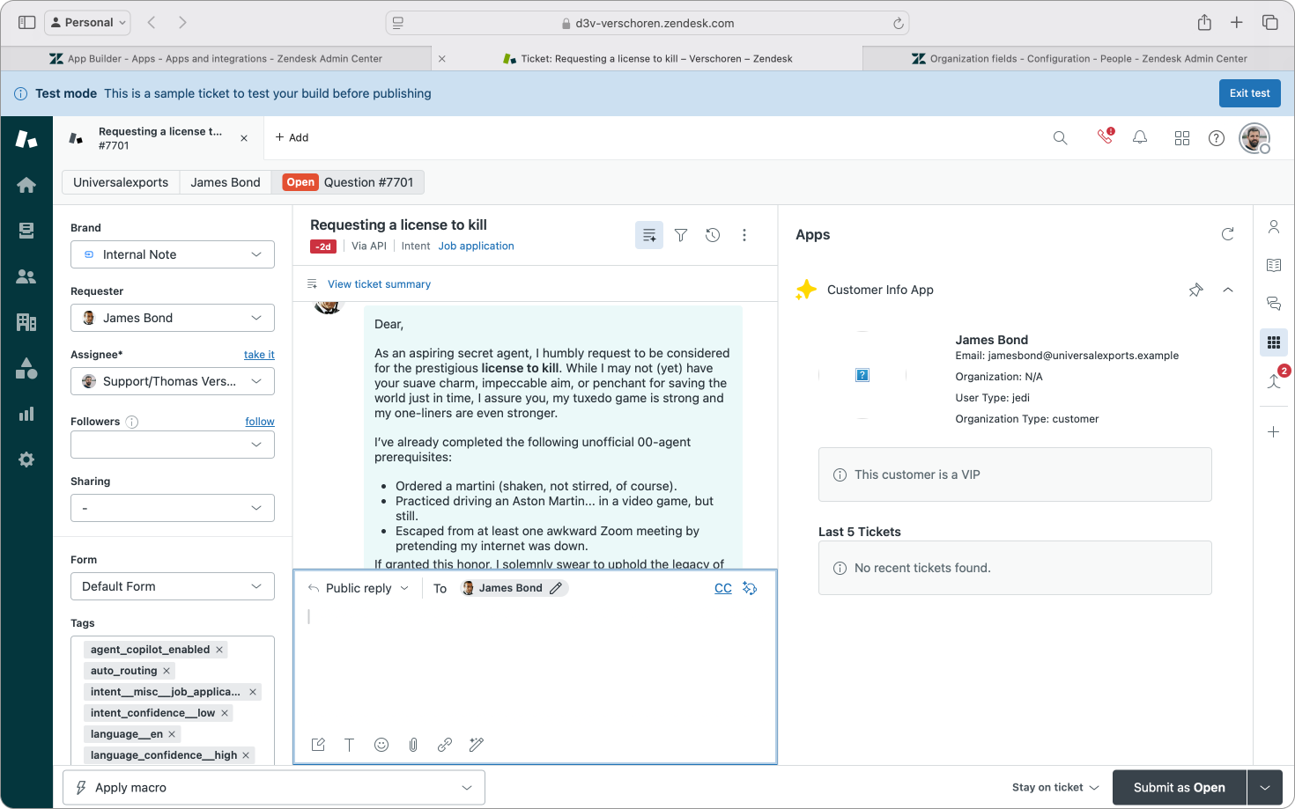Screen dimensions: 1295x809
Task: Click Add to open new tab
Action: (x=292, y=137)
